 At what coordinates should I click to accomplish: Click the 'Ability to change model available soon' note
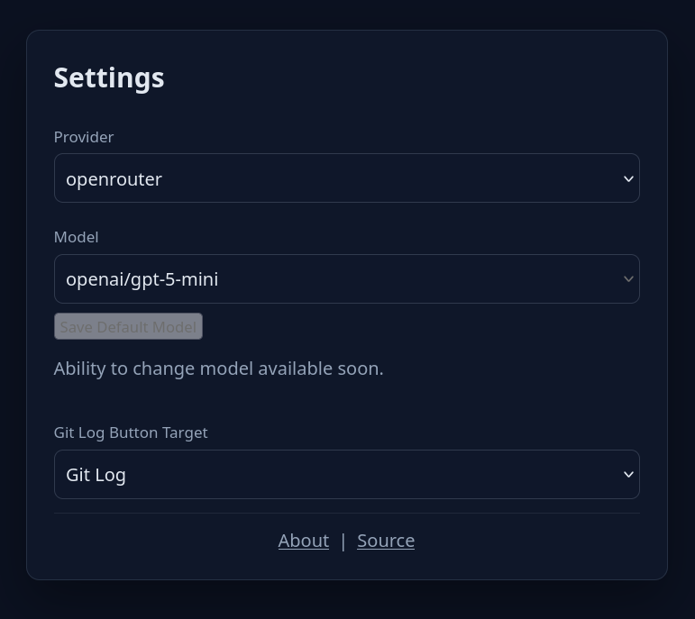click(x=218, y=369)
